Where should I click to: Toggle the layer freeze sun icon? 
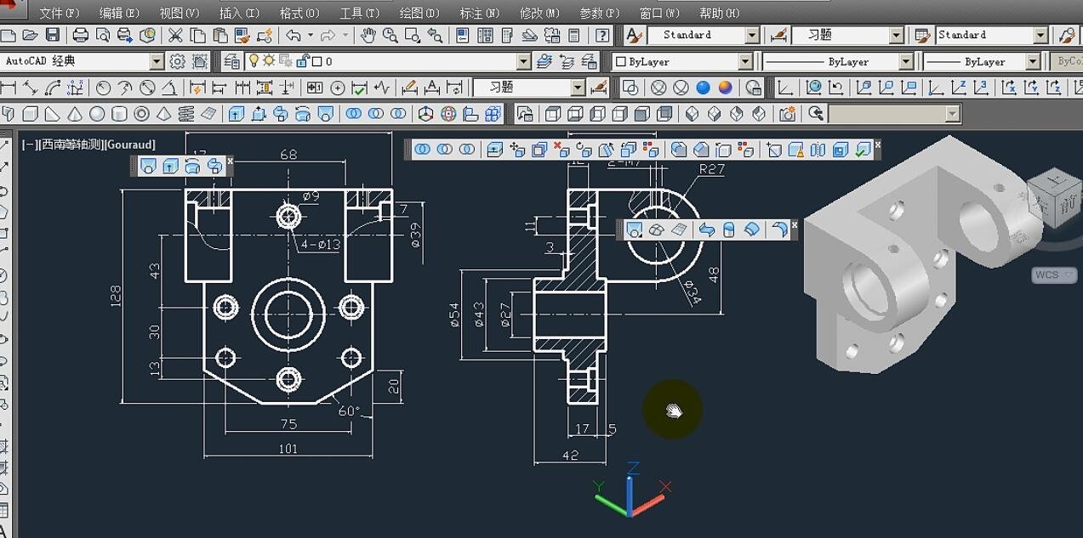269,61
